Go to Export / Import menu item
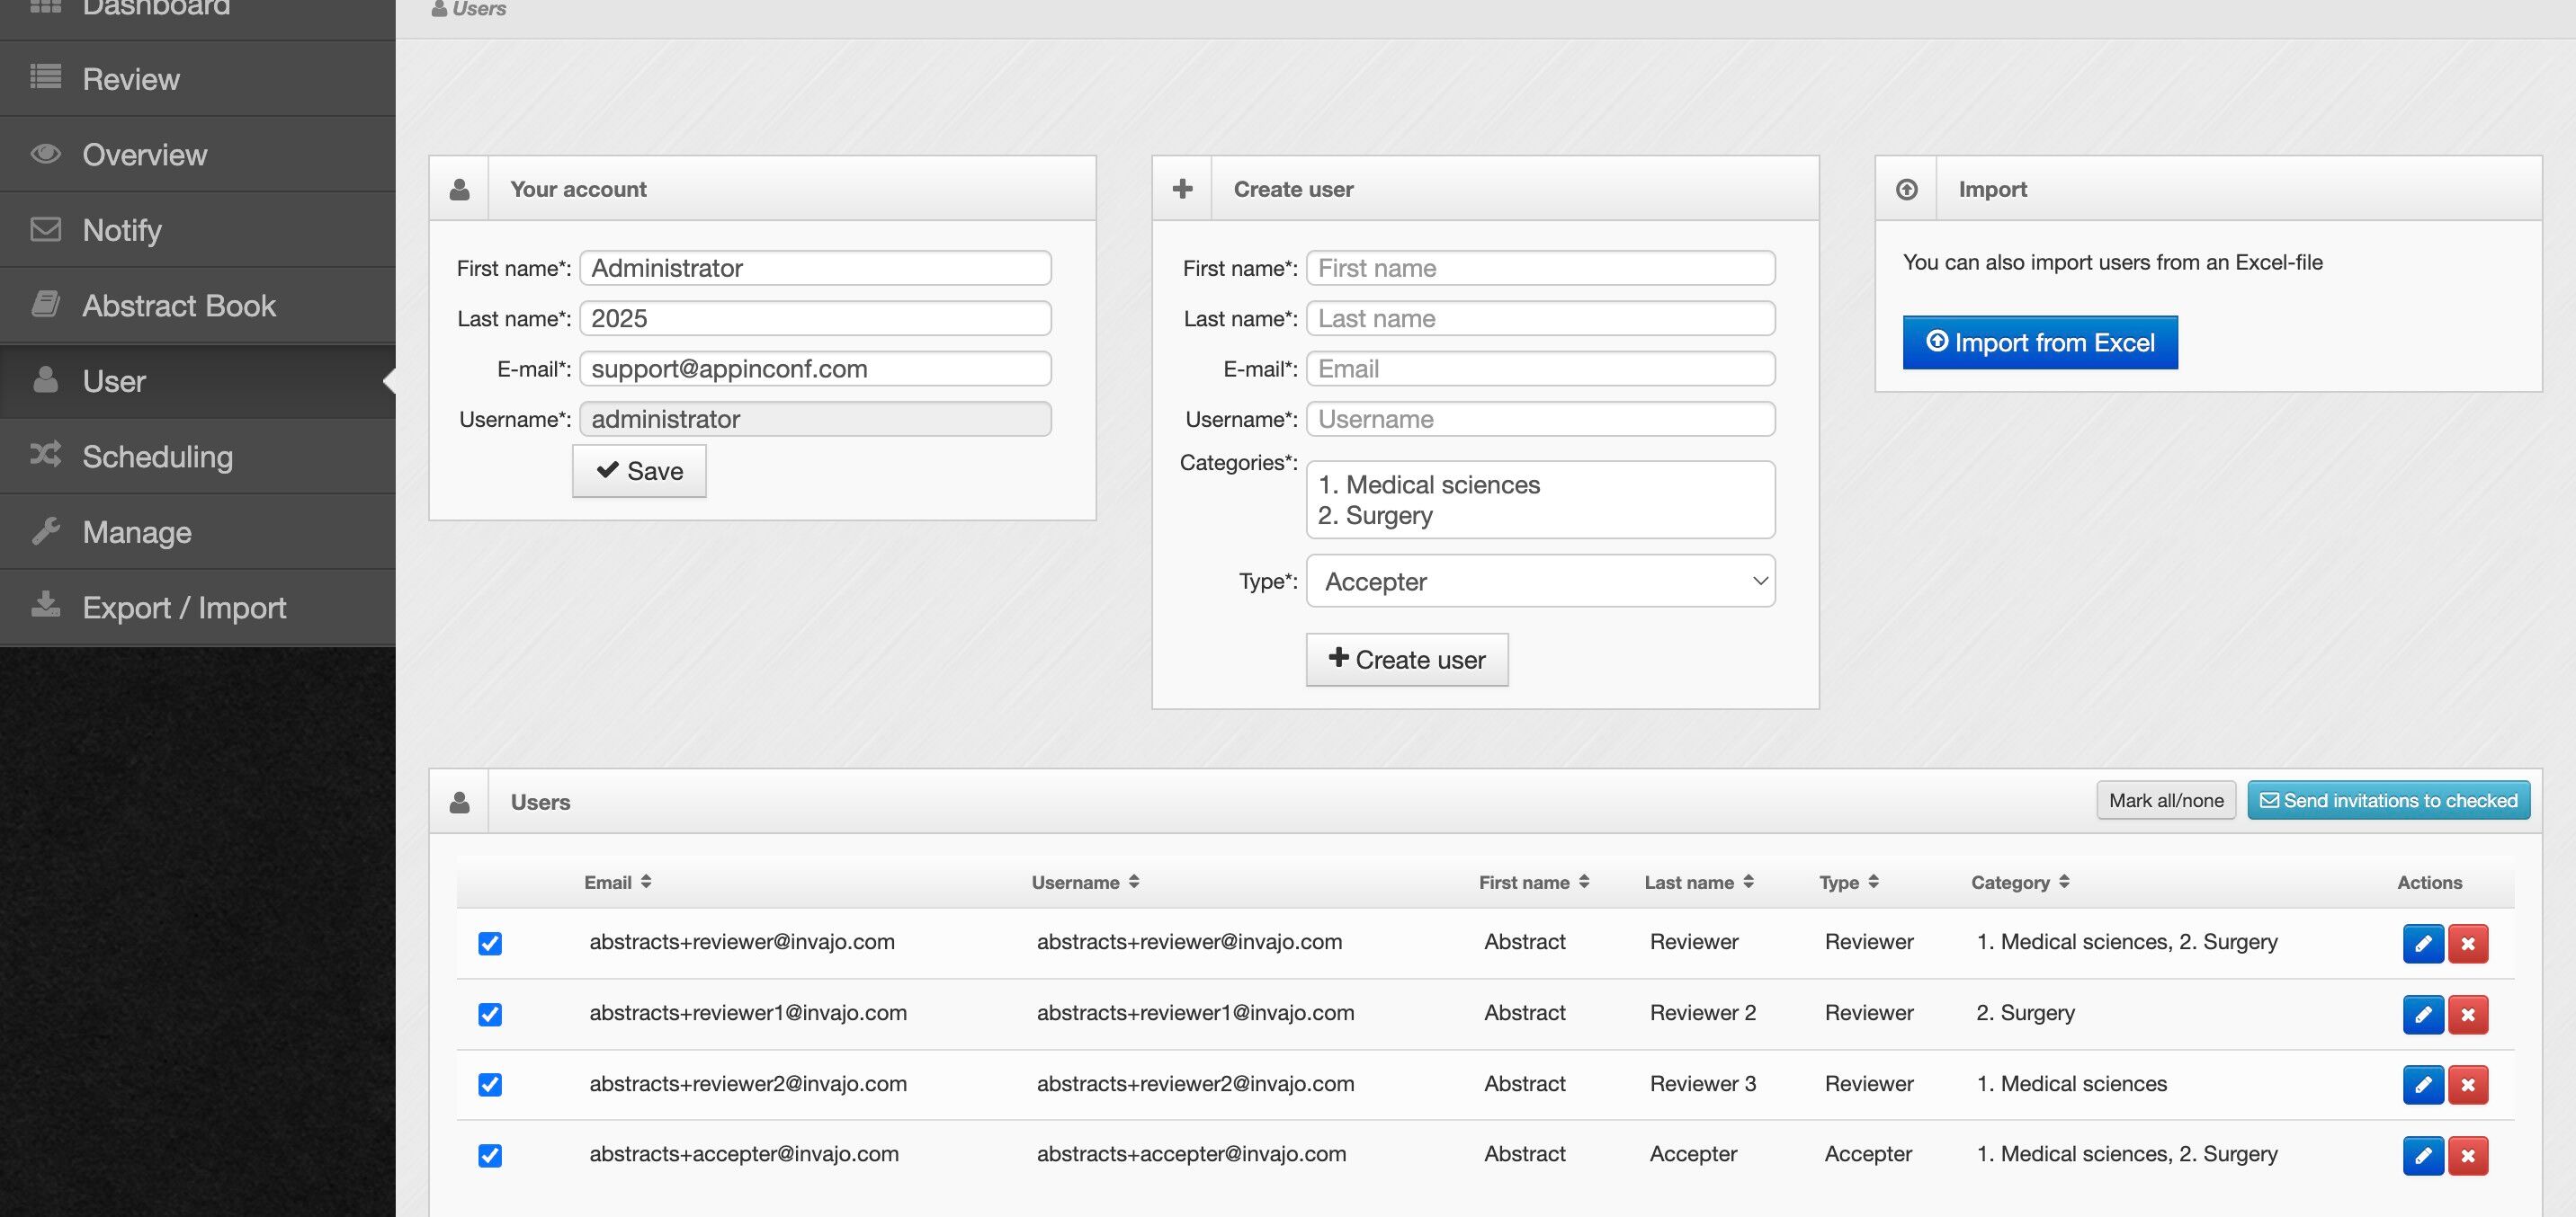The width and height of the screenshot is (2576, 1217). tap(184, 608)
